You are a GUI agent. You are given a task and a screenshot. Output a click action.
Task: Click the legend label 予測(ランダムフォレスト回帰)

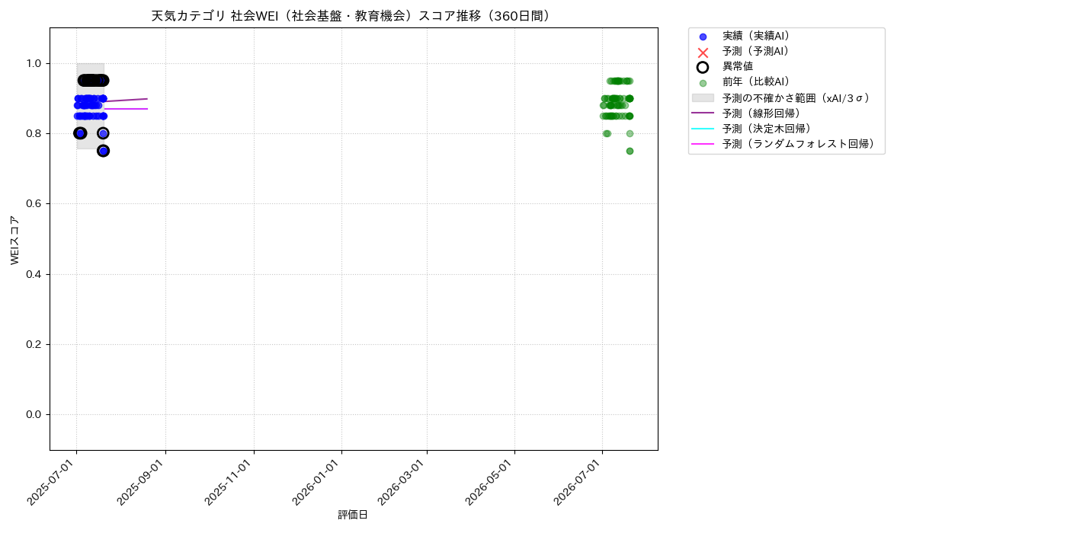coord(800,143)
